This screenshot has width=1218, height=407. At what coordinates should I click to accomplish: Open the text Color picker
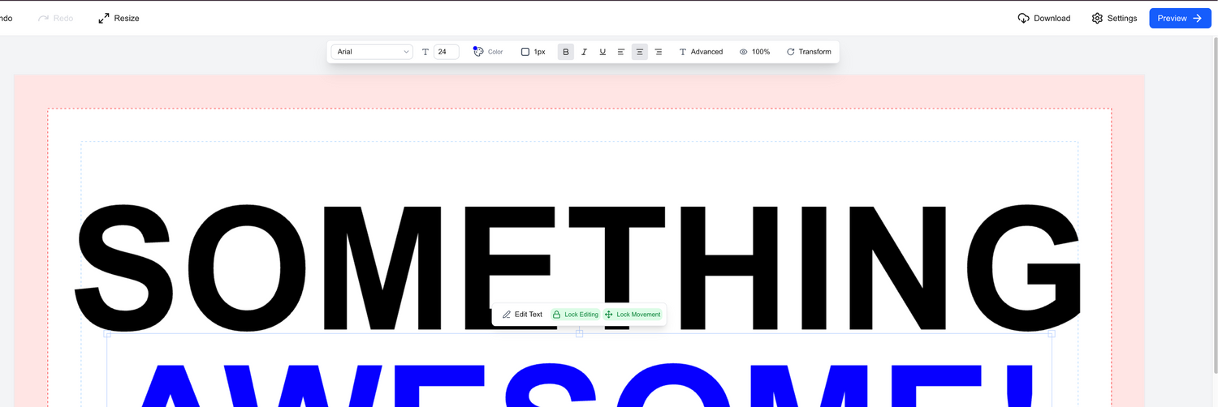click(488, 52)
